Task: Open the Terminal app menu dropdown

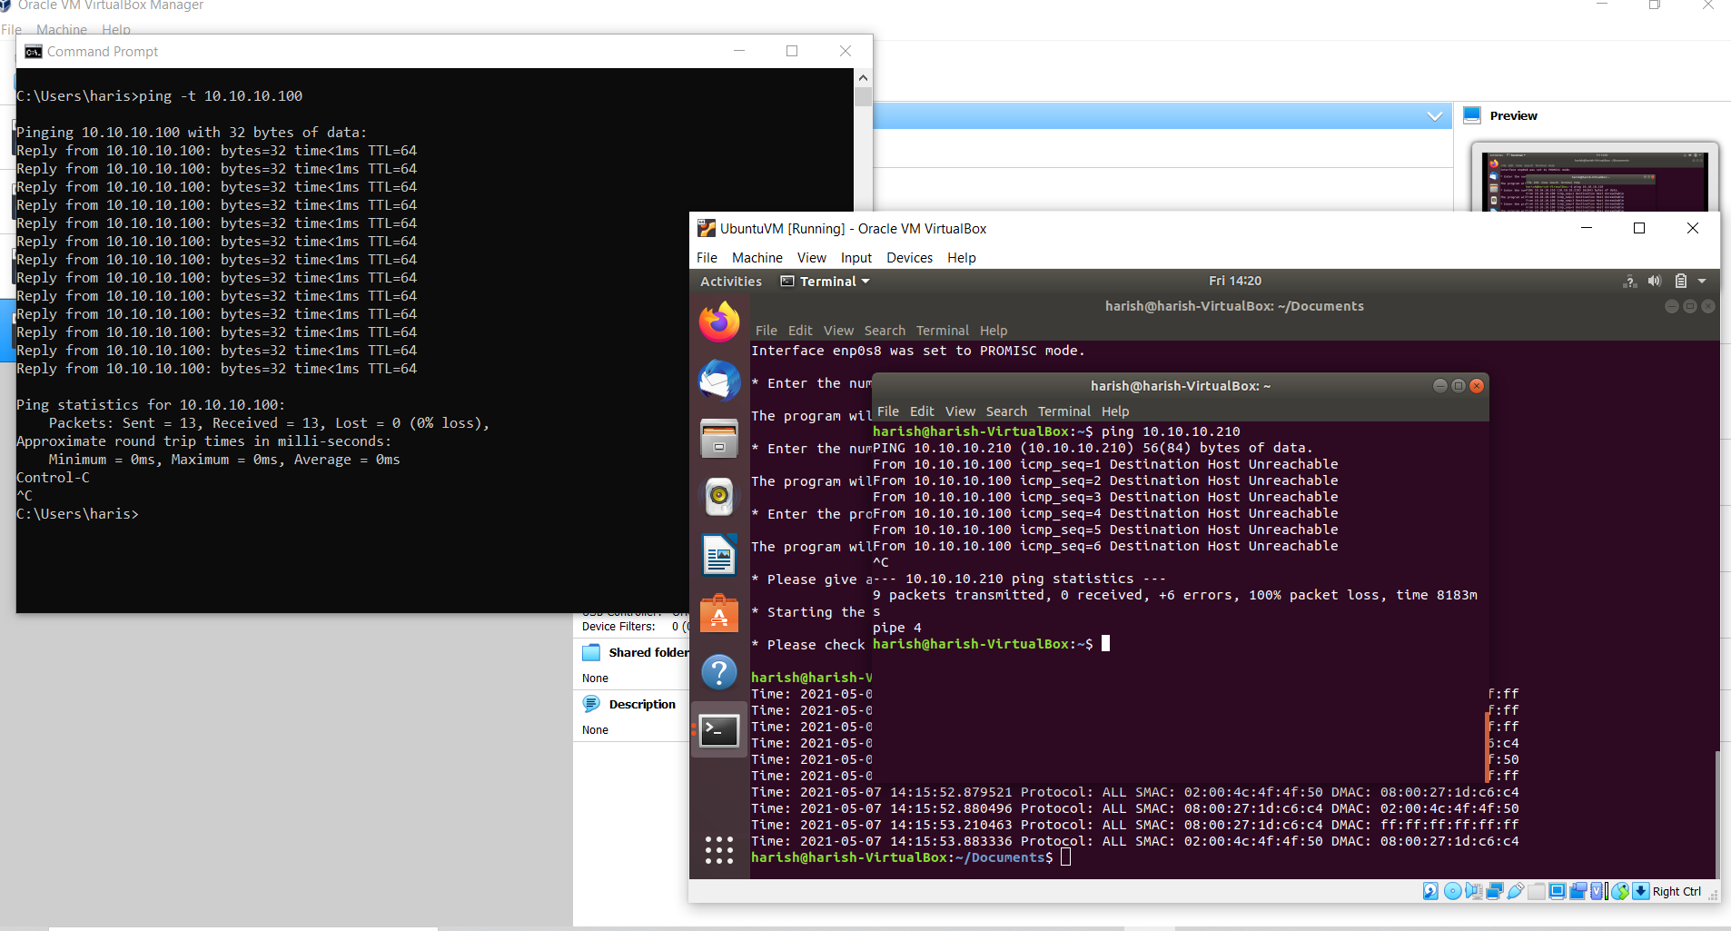Action: 826,282
